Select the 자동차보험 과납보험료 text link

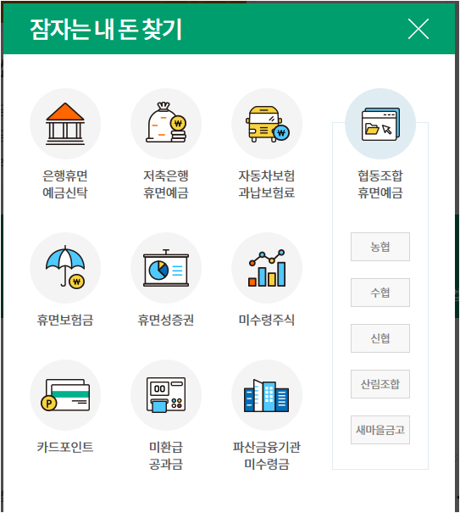tap(267, 184)
